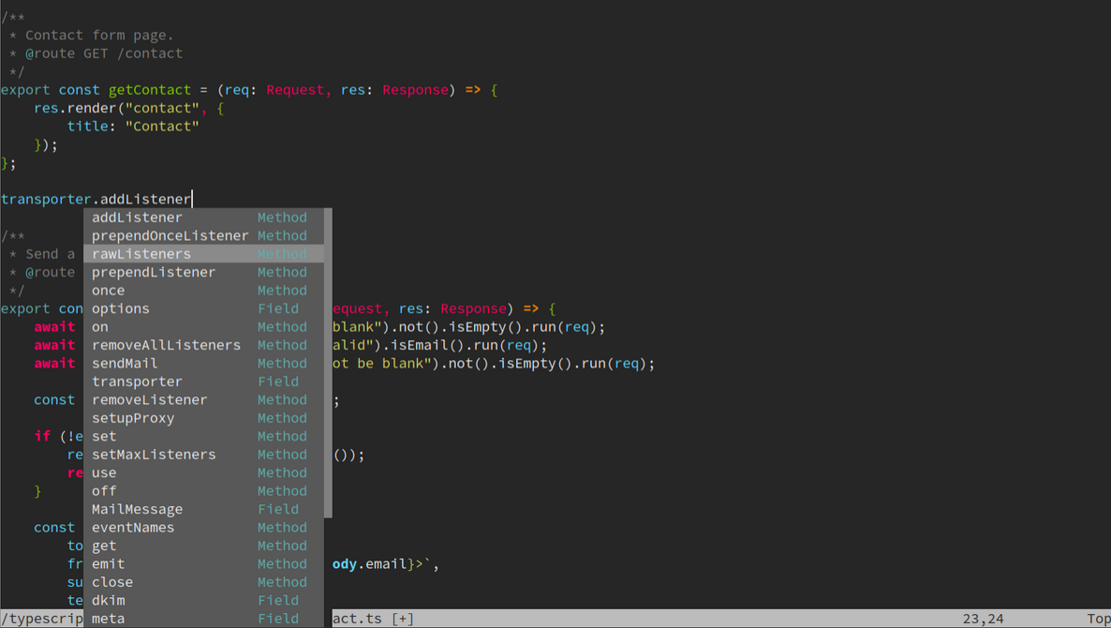Choose the dkim field completion
This screenshot has width=1111, height=628.
point(109,601)
